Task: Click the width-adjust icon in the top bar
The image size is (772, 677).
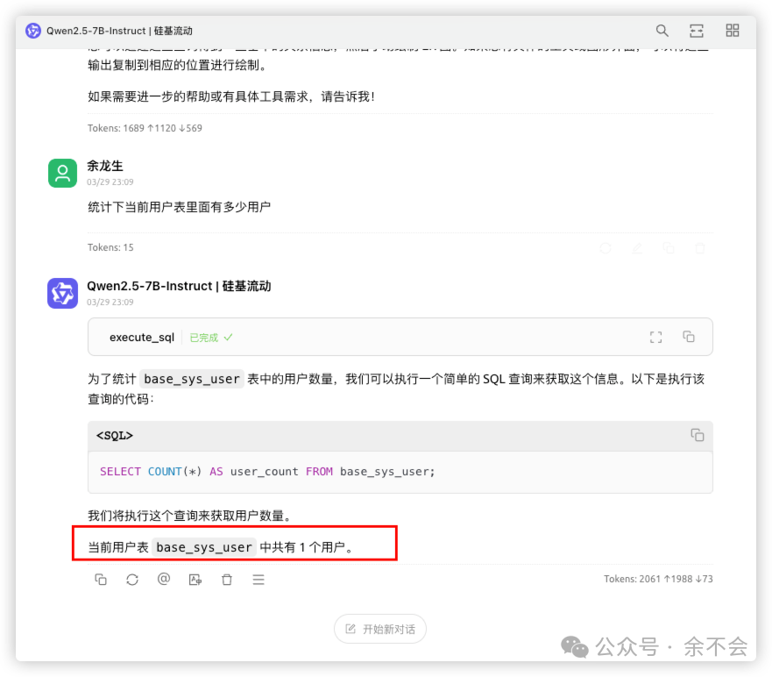Action: (x=697, y=30)
